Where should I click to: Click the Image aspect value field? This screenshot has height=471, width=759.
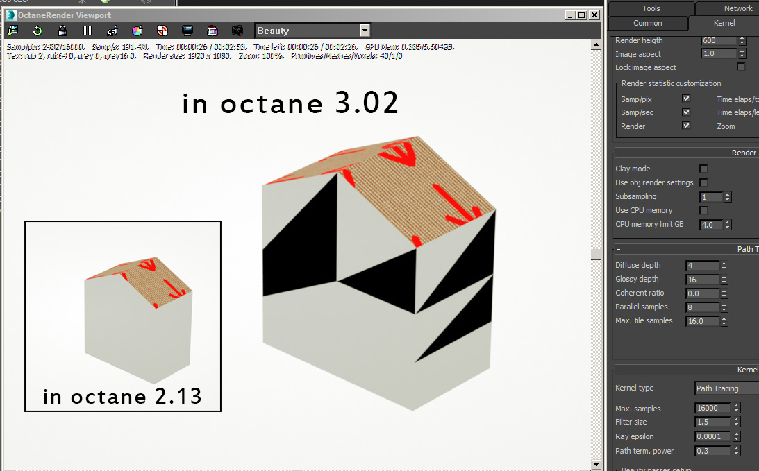tap(719, 53)
